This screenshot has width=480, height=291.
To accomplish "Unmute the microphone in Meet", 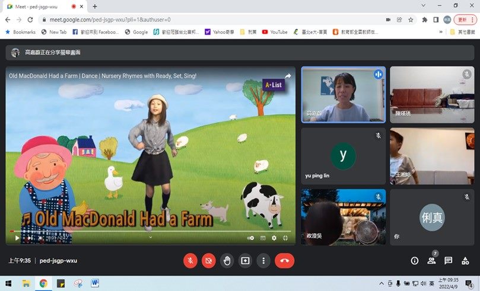I will click(x=190, y=260).
